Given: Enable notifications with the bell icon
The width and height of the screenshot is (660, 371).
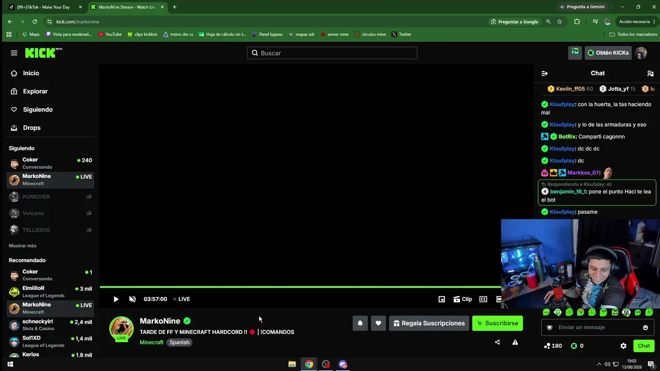Looking at the screenshot, I should tap(360, 323).
